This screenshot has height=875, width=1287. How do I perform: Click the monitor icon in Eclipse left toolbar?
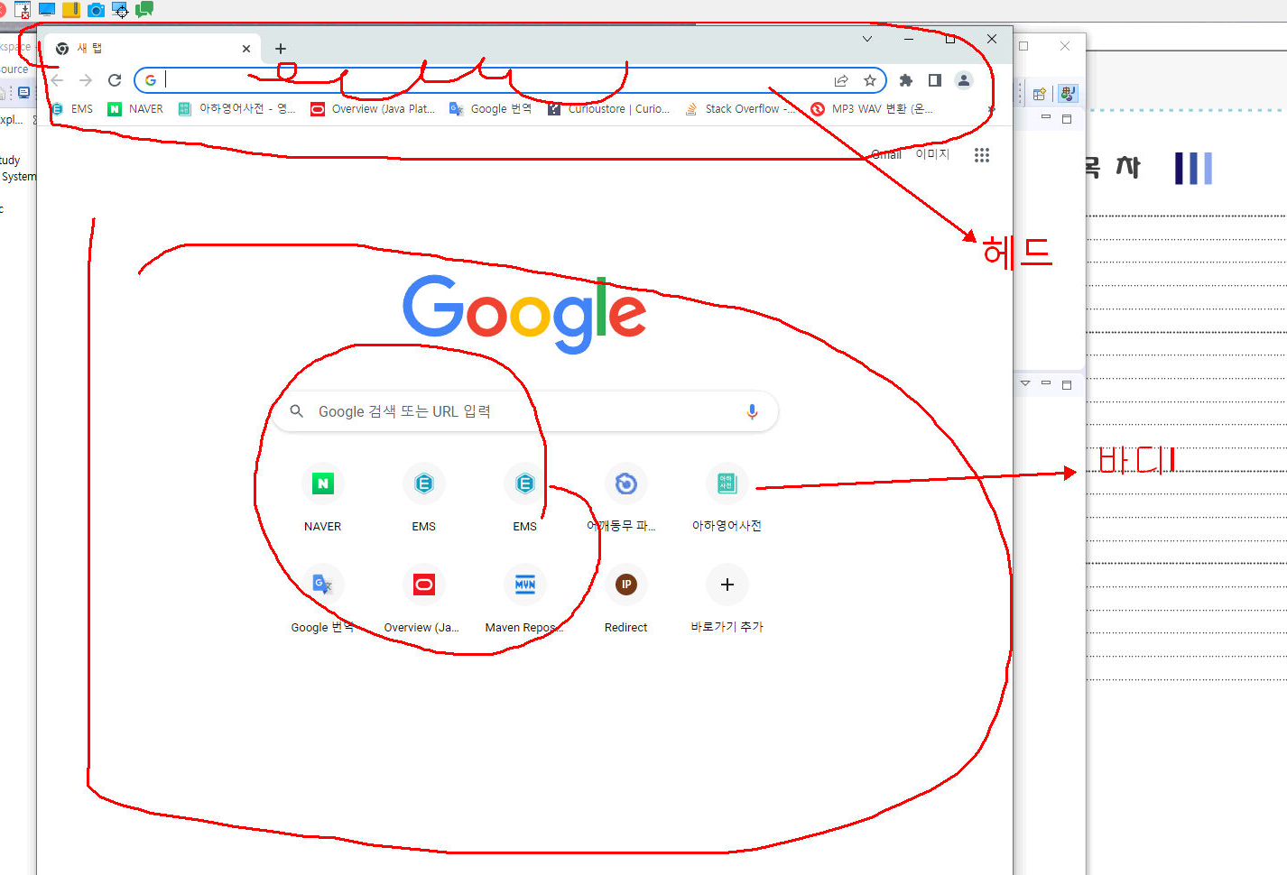23,92
